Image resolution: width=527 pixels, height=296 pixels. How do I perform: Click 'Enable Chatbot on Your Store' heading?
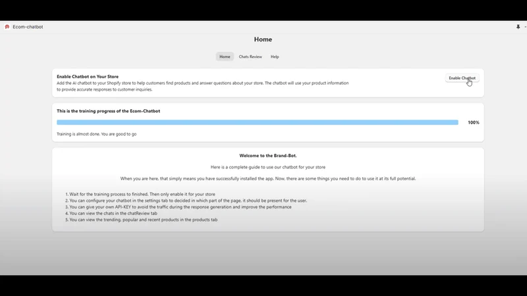[88, 76]
